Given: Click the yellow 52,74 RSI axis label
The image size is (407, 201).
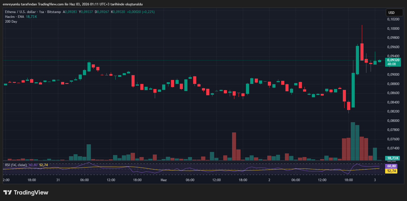Looking at the screenshot, I should click(x=391, y=171).
